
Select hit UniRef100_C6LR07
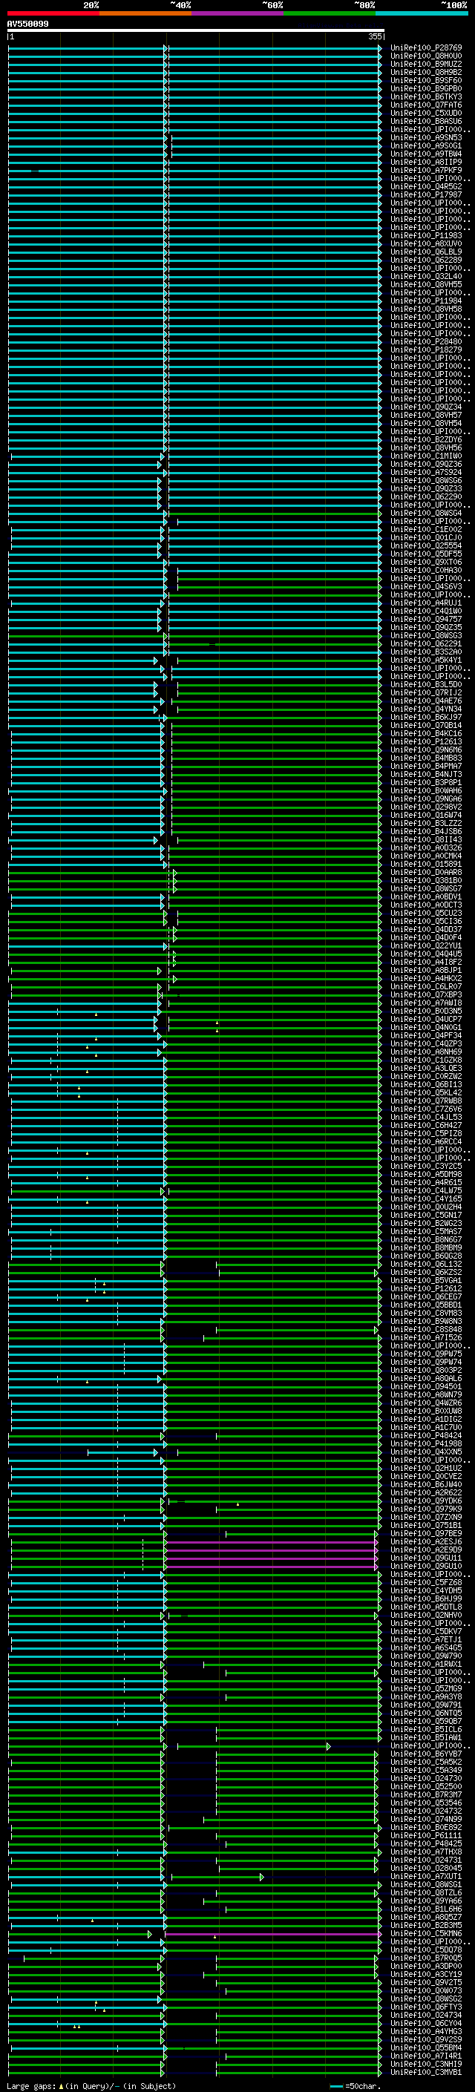(x=426, y=986)
